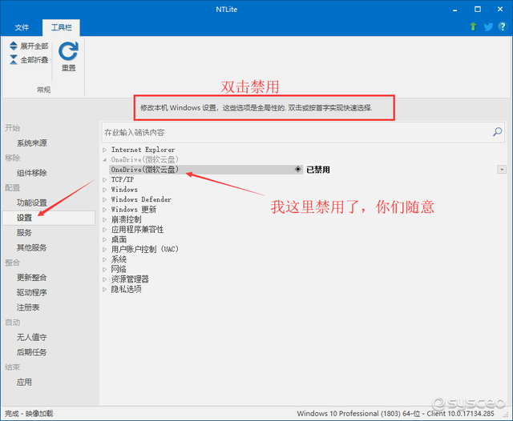Open 组件移除 in the sidebar
The image size is (513, 421).
click(32, 173)
